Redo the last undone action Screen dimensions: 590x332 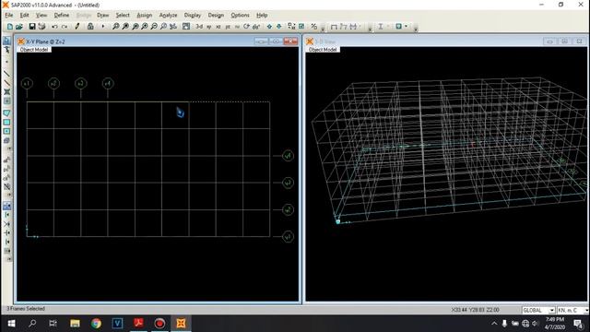(x=65, y=27)
